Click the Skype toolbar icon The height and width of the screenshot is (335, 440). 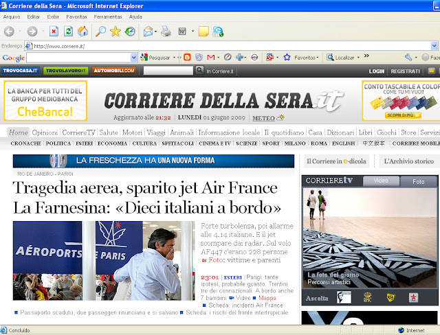pos(218,32)
